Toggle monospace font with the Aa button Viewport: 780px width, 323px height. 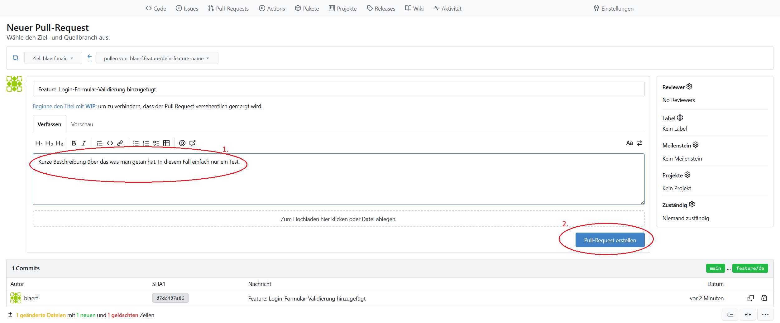tap(629, 143)
